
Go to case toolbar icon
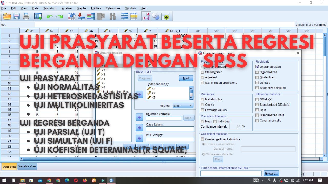coord(72,17)
